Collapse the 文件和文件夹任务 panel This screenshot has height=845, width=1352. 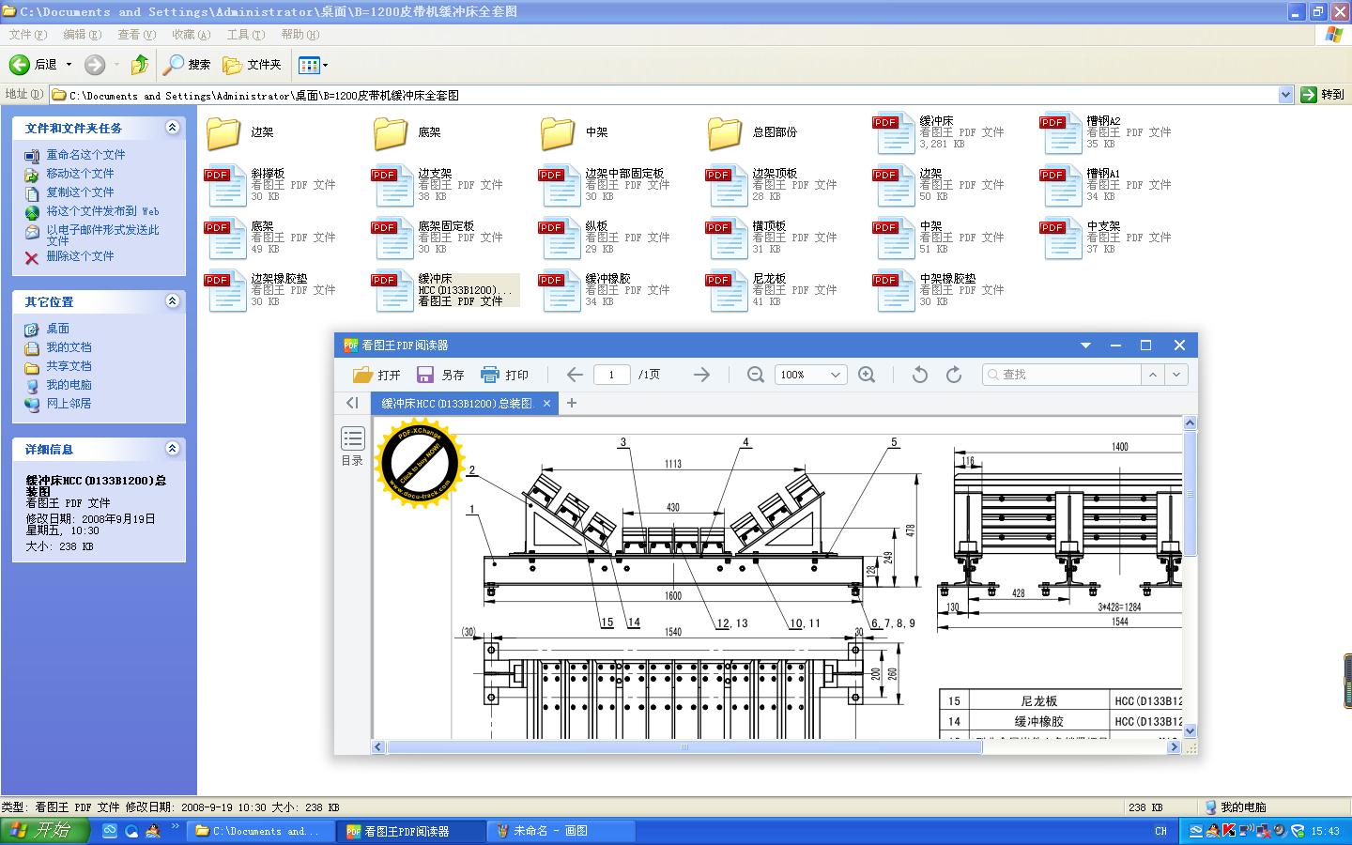coord(172,128)
